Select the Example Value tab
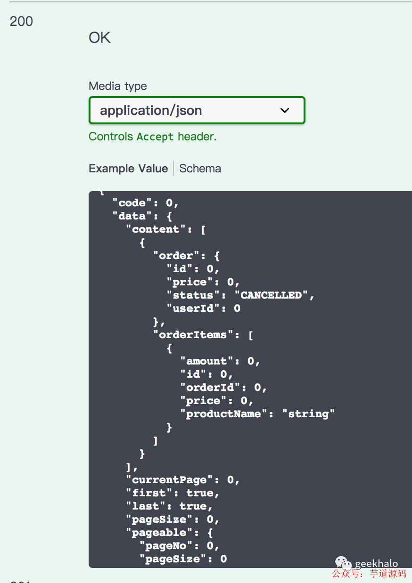Image resolution: width=412 pixels, height=583 pixels. pos(128,169)
